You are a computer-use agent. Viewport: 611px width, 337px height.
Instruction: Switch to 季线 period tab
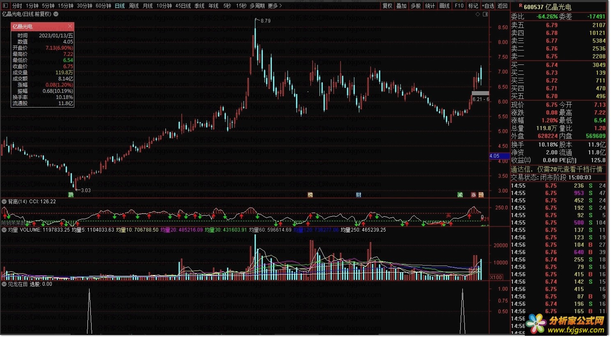point(200,6)
